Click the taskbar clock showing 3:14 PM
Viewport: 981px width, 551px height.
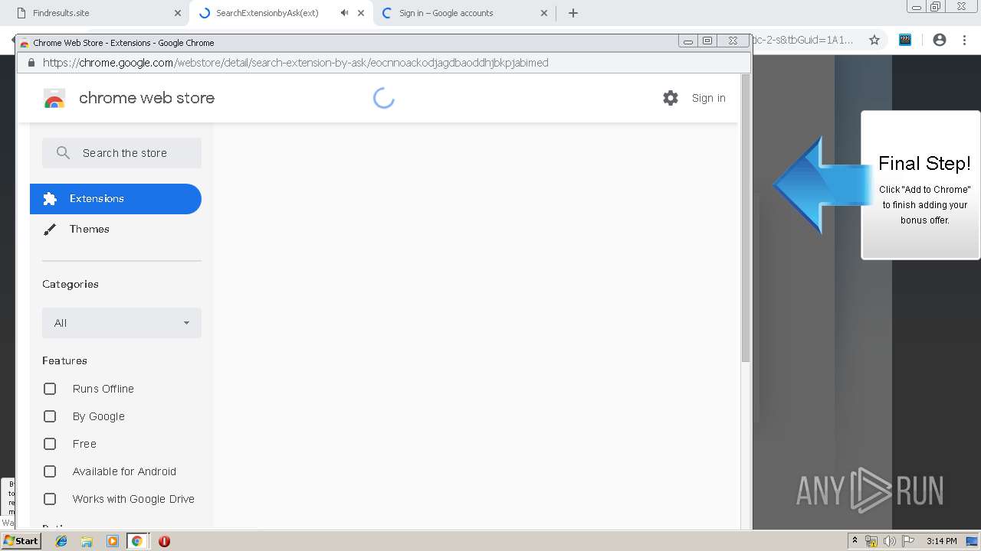941,541
